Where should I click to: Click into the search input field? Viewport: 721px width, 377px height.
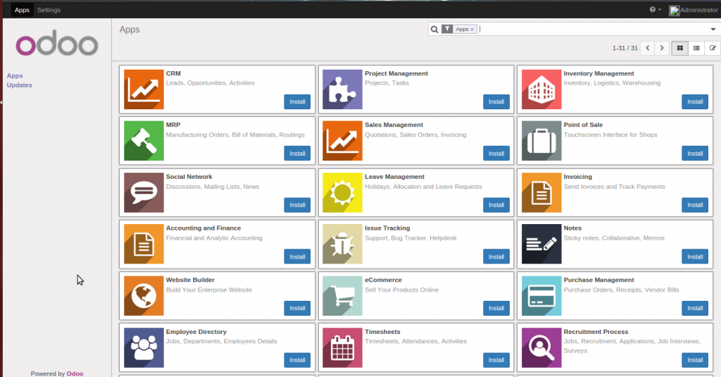(593, 30)
